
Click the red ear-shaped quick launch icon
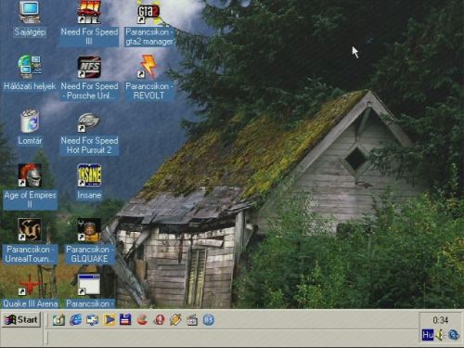(159, 320)
